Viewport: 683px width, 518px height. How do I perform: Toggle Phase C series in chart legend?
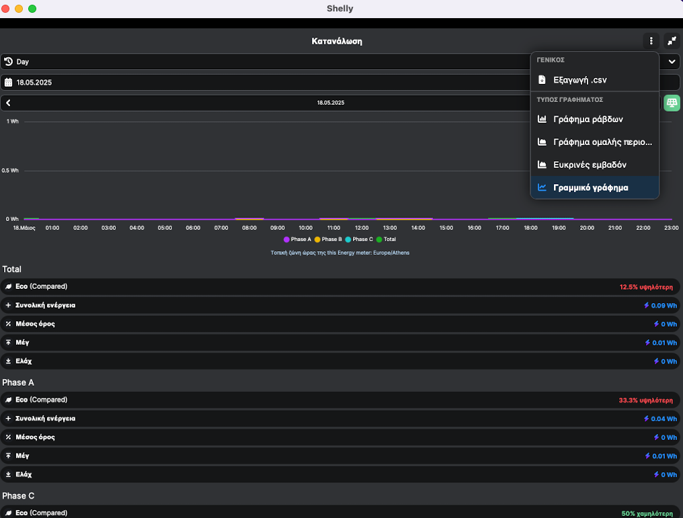click(x=359, y=239)
